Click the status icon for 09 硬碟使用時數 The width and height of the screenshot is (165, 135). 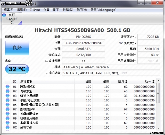pyautogui.click(x=7, y=118)
